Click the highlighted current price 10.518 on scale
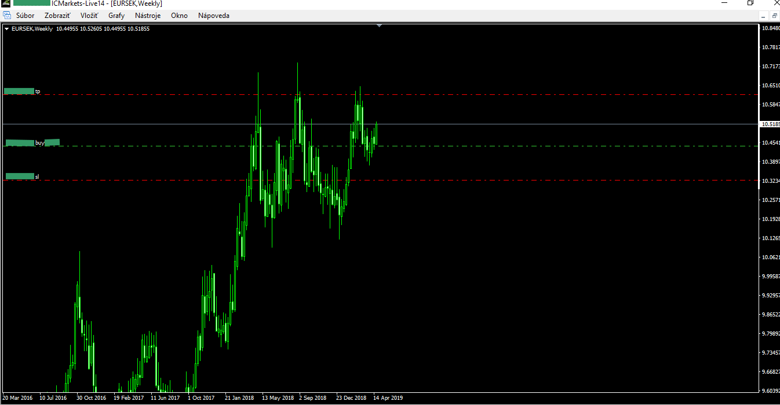Image resolution: width=780 pixels, height=405 pixels. pyautogui.click(x=770, y=124)
